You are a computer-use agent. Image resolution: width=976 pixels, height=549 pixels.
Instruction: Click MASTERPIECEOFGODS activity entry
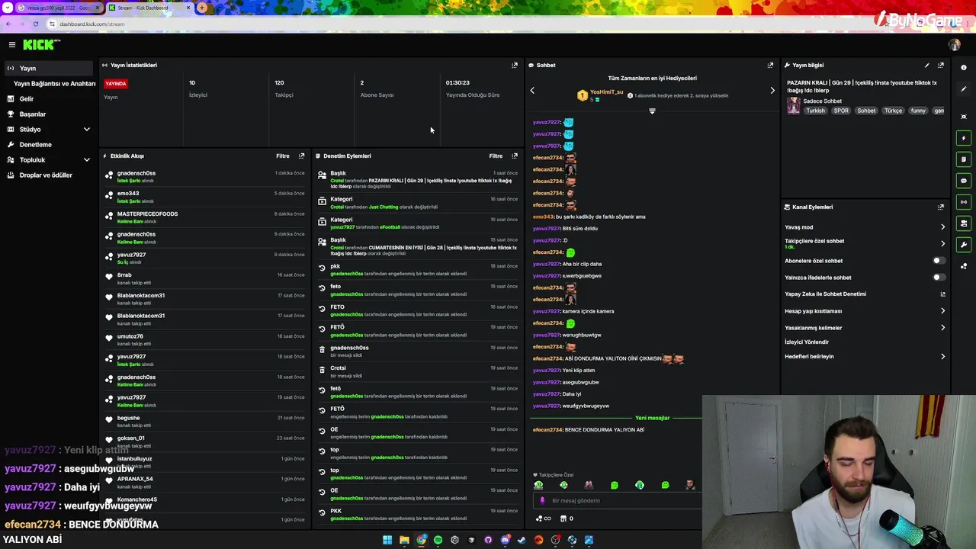(205, 217)
